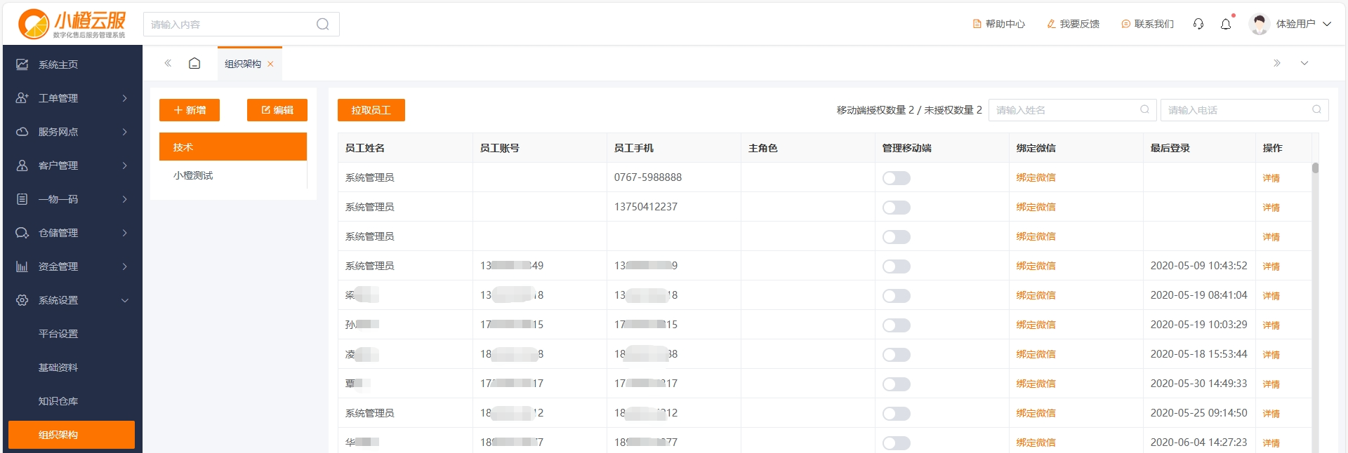The width and height of the screenshot is (1348, 453).
Task: Click the home icon in tab bar
Action: 194,63
